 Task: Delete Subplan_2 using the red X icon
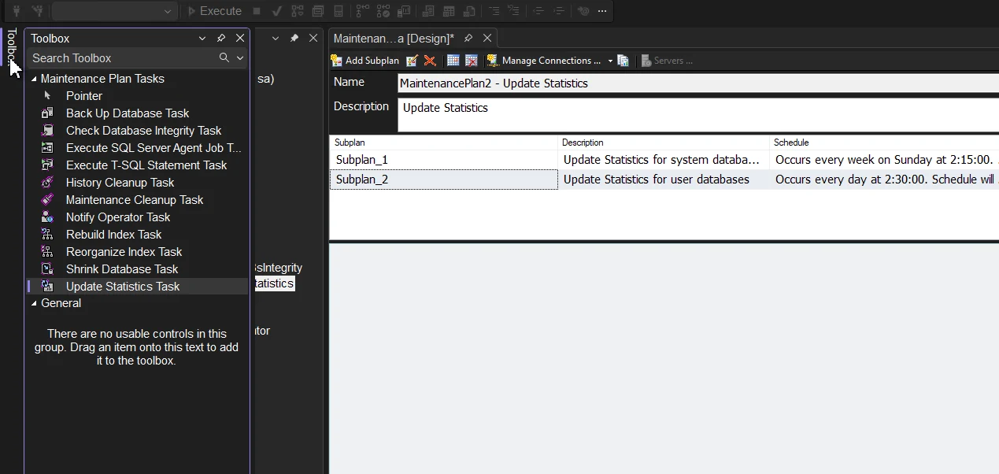[430, 60]
